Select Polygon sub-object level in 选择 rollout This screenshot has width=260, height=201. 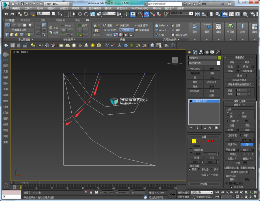(208, 141)
